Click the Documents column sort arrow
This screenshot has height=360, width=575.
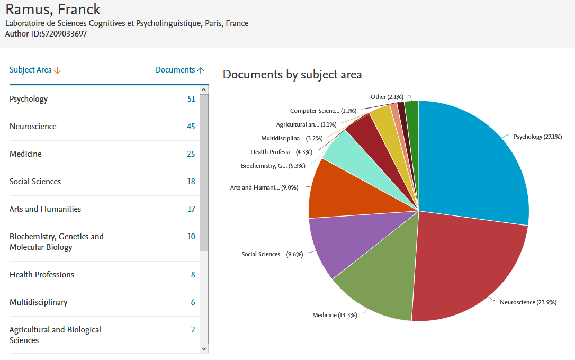201,70
